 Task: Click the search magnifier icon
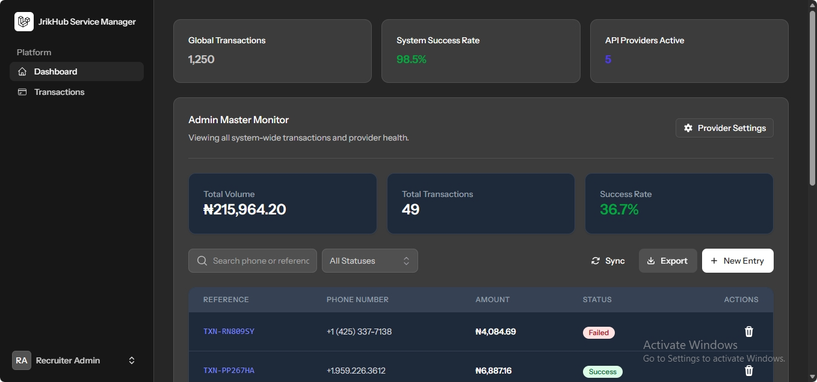pos(202,261)
